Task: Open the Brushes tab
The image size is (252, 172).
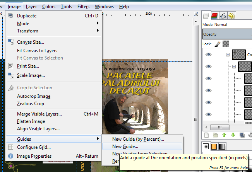Action: point(206,146)
